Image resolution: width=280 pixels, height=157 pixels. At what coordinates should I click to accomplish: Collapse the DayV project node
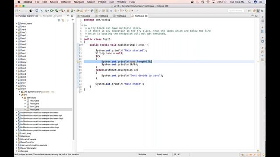click(x=17, y=89)
